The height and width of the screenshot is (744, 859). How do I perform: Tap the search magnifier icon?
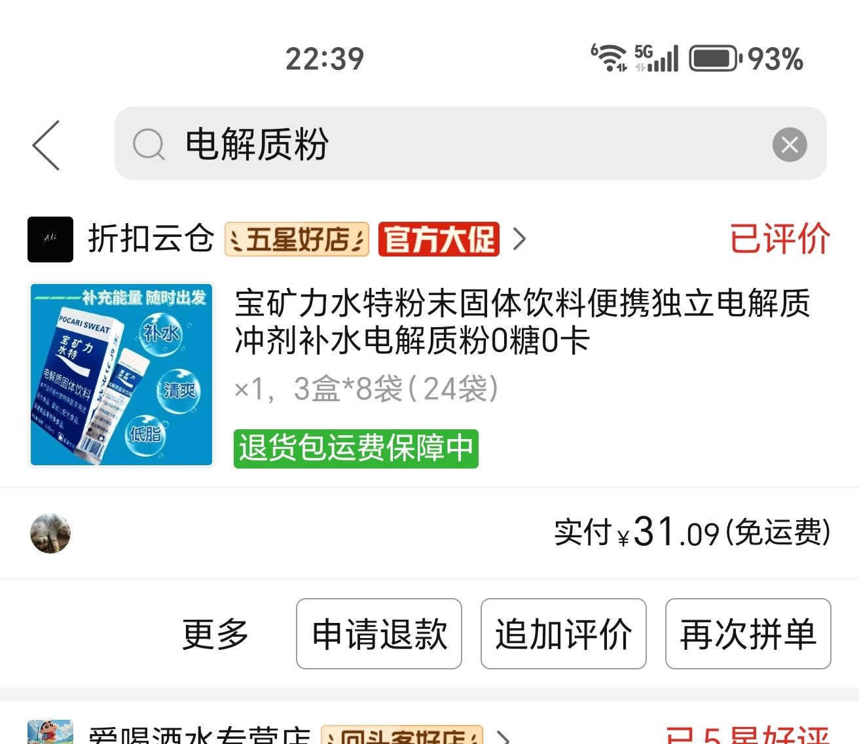149,144
